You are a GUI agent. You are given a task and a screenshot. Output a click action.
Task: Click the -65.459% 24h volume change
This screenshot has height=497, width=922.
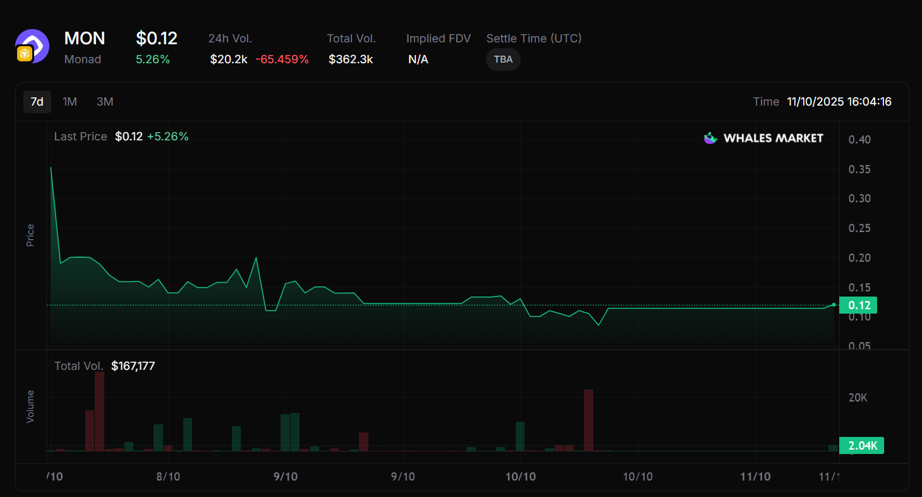(282, 59)
